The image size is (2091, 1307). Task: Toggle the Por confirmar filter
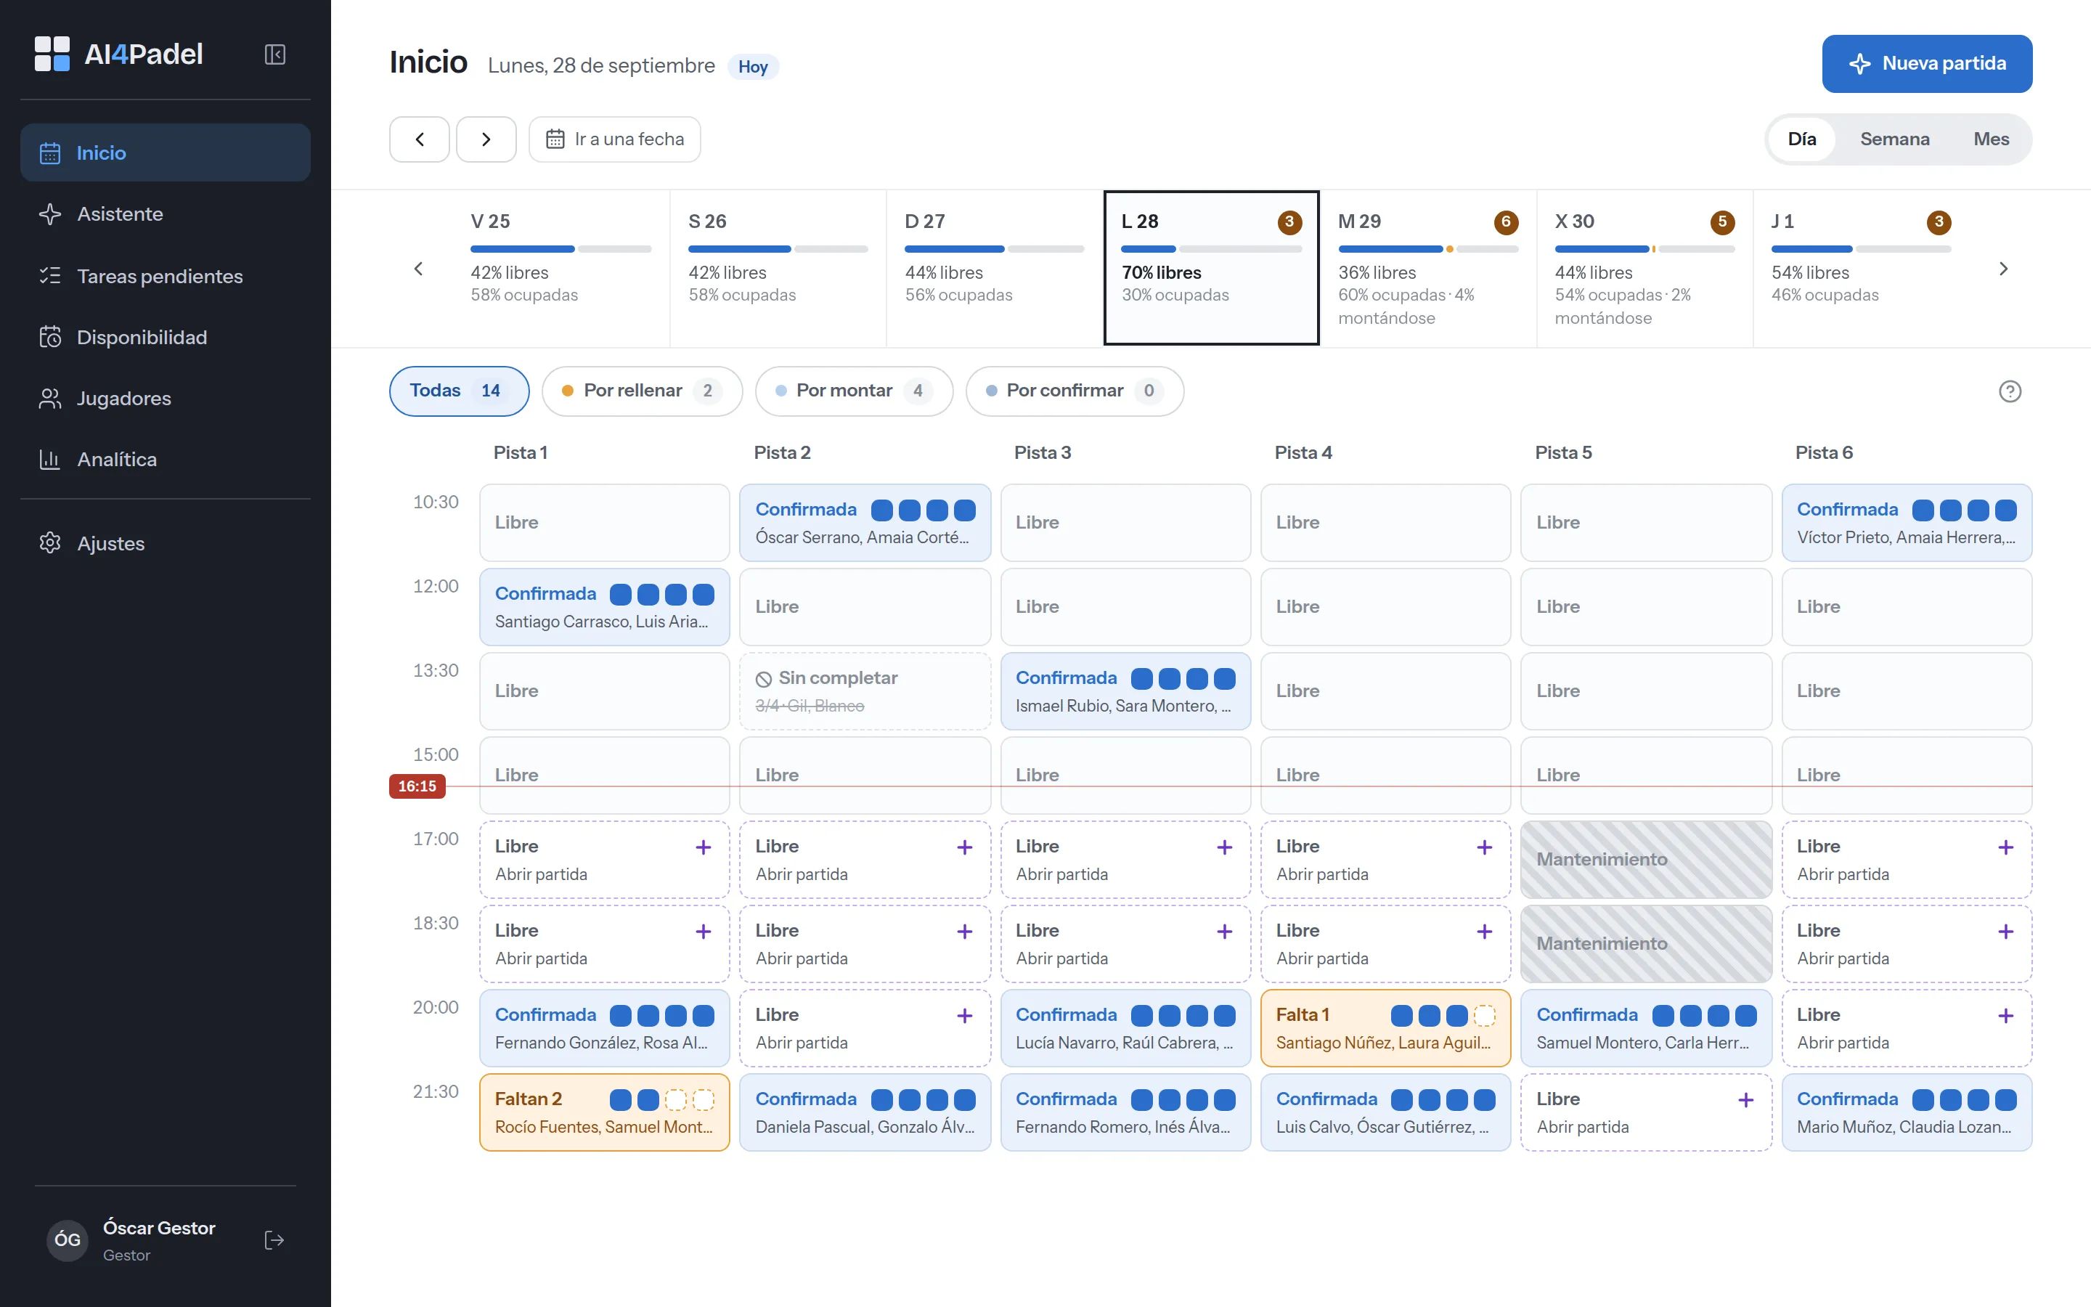coord(1074,391)
